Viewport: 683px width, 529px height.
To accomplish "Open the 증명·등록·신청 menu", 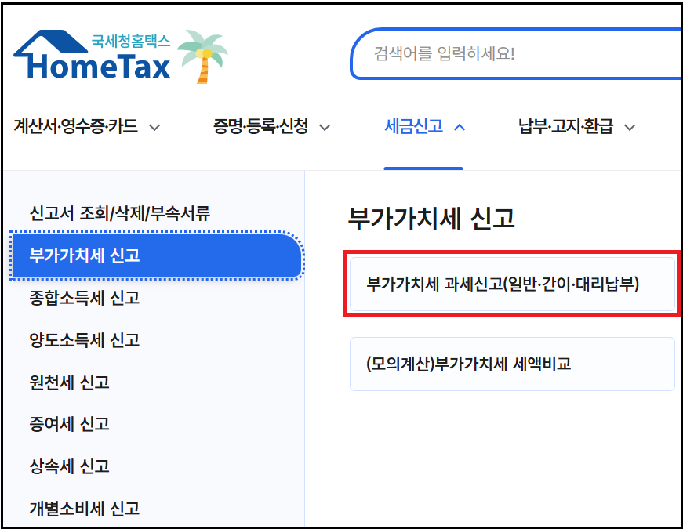I will pyautogui.click(x=260, y=127).
